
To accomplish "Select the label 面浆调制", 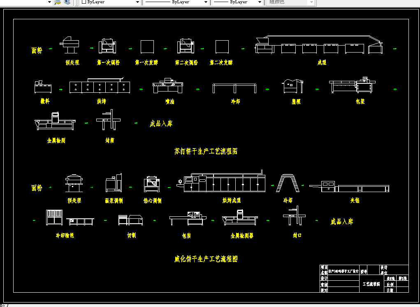I will click(114, 201).
